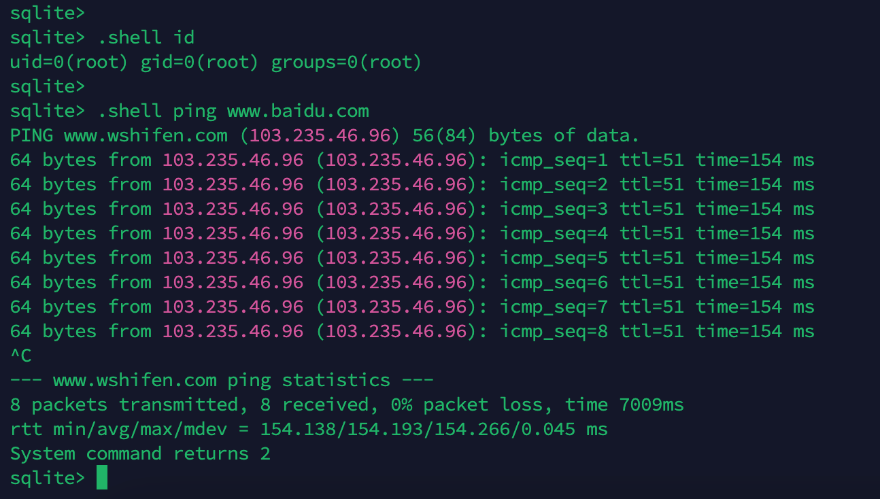The image size is (880, 499).
Task: Click the icmp_seq=8 text
Action: (x=554, y=331)
